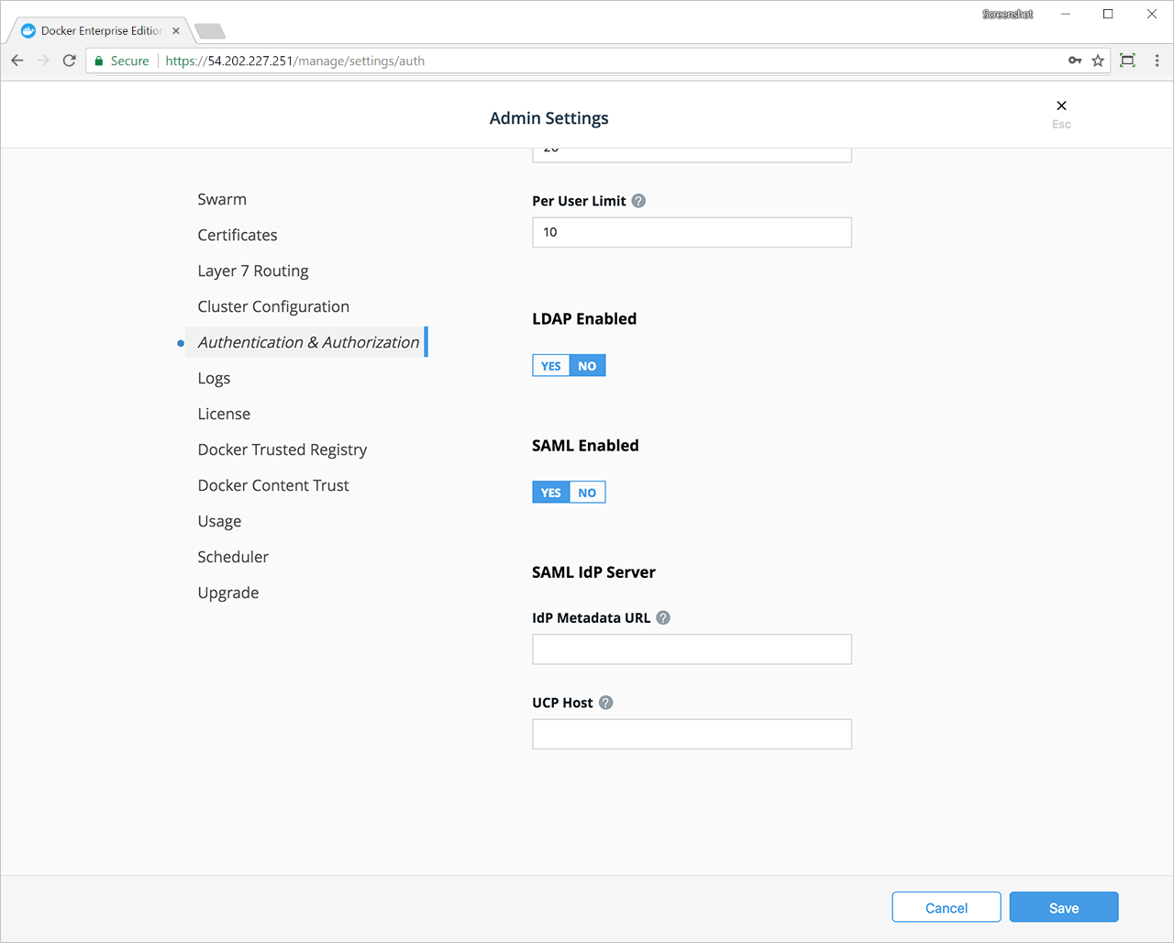Focus the IdP Metadata URL input field

pos(692,649)
